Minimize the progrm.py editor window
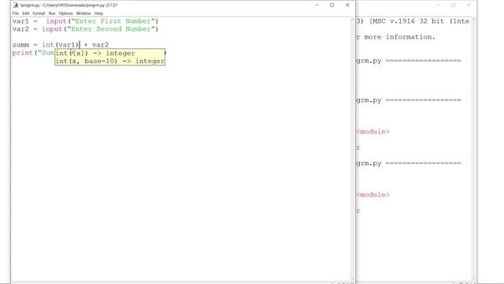 pyautogui.click(x=317, y=6)
